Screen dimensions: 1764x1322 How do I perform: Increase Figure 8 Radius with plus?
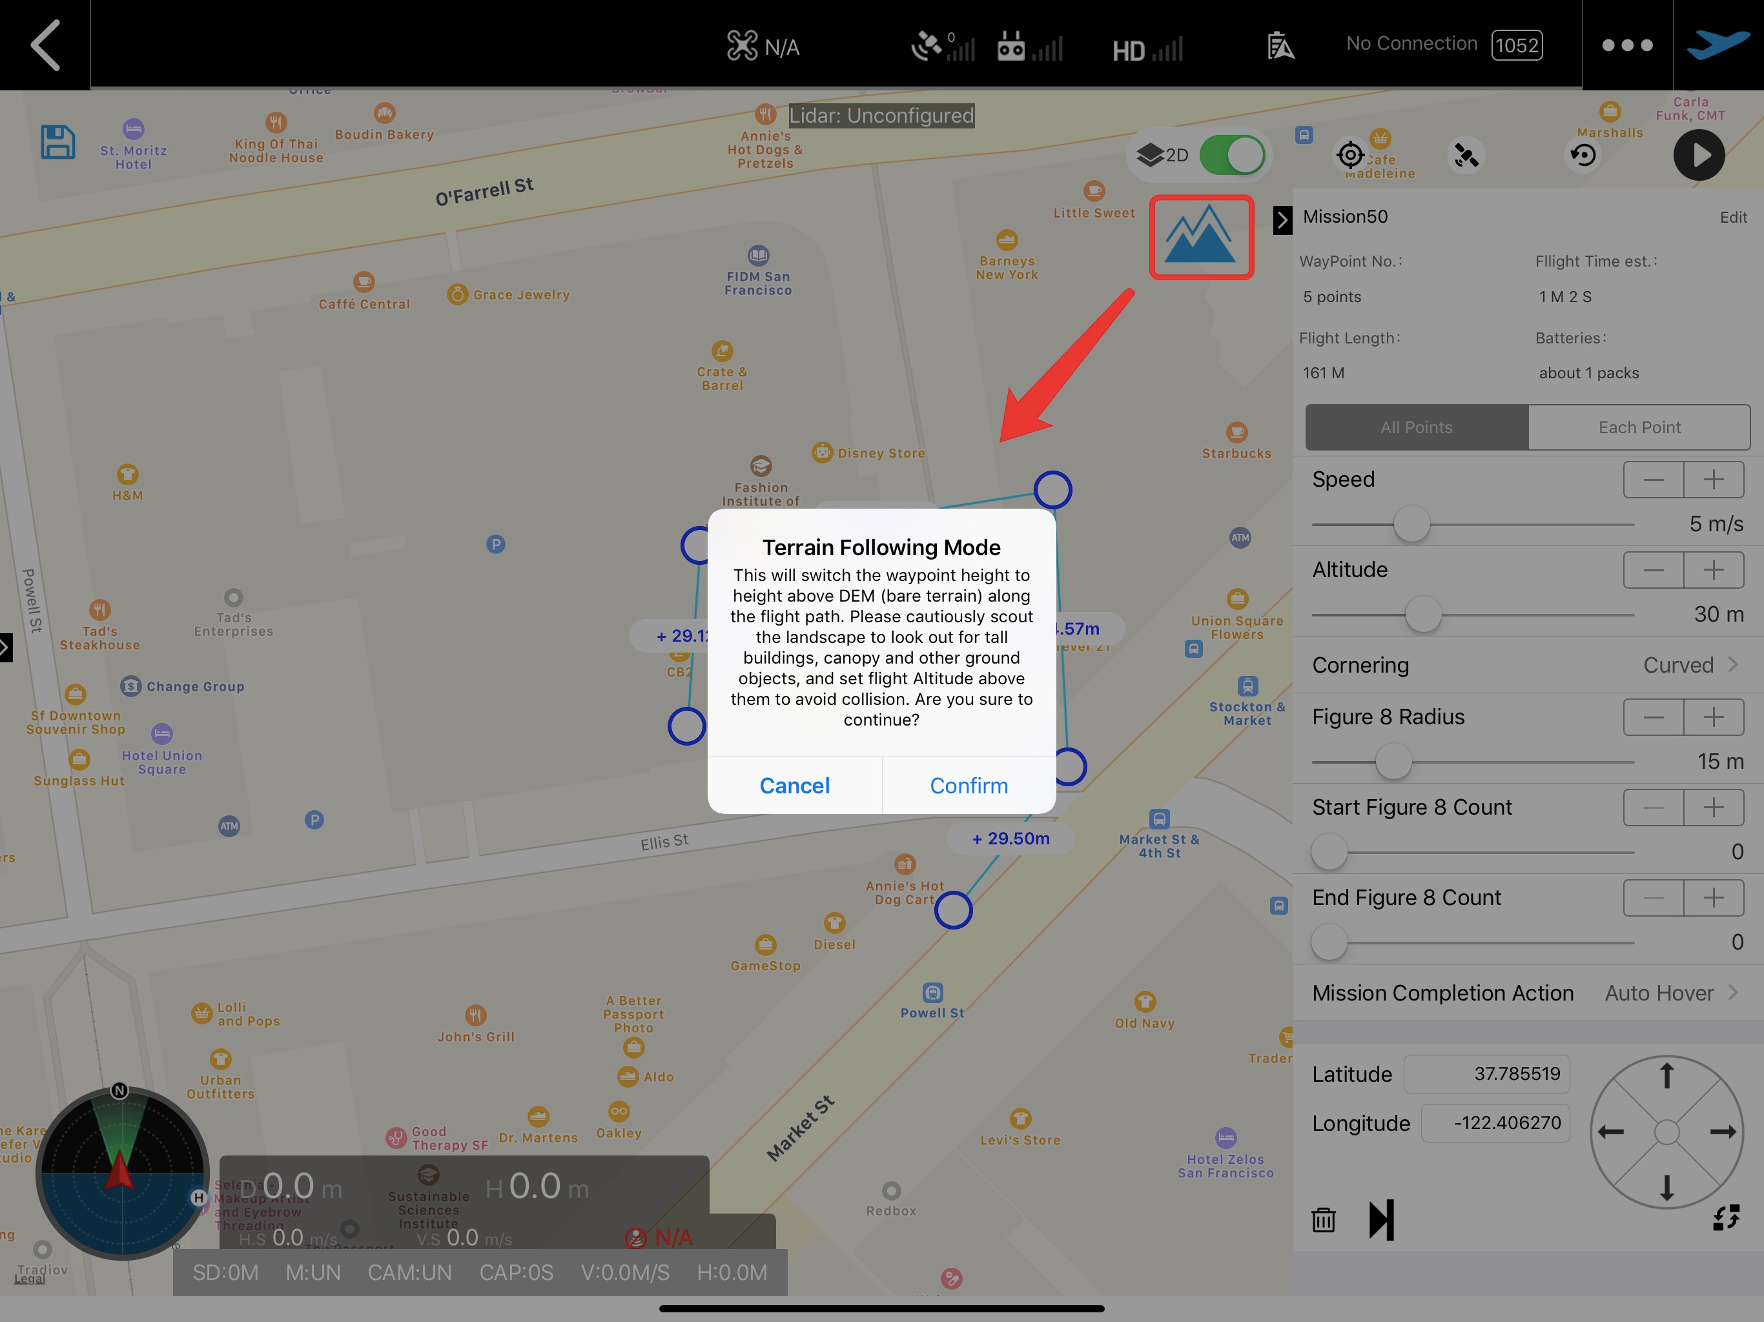point(1714,717)
